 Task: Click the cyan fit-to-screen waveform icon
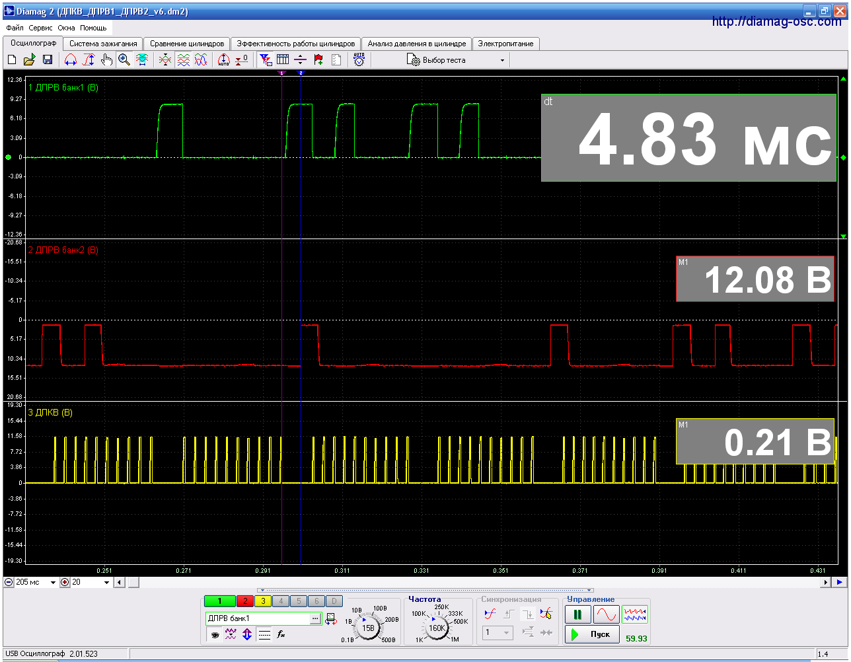[x=142, y=60]
